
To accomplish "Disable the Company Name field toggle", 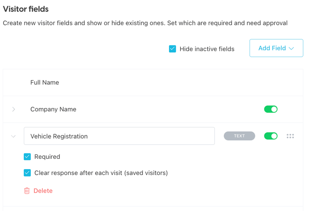I will [x=271, y=109].
